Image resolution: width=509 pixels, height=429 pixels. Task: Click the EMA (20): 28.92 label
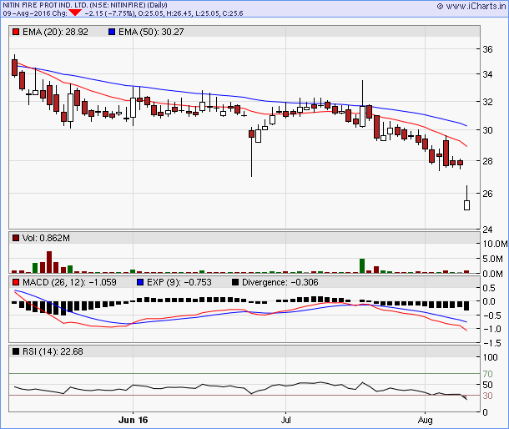[x=55, y=32]
